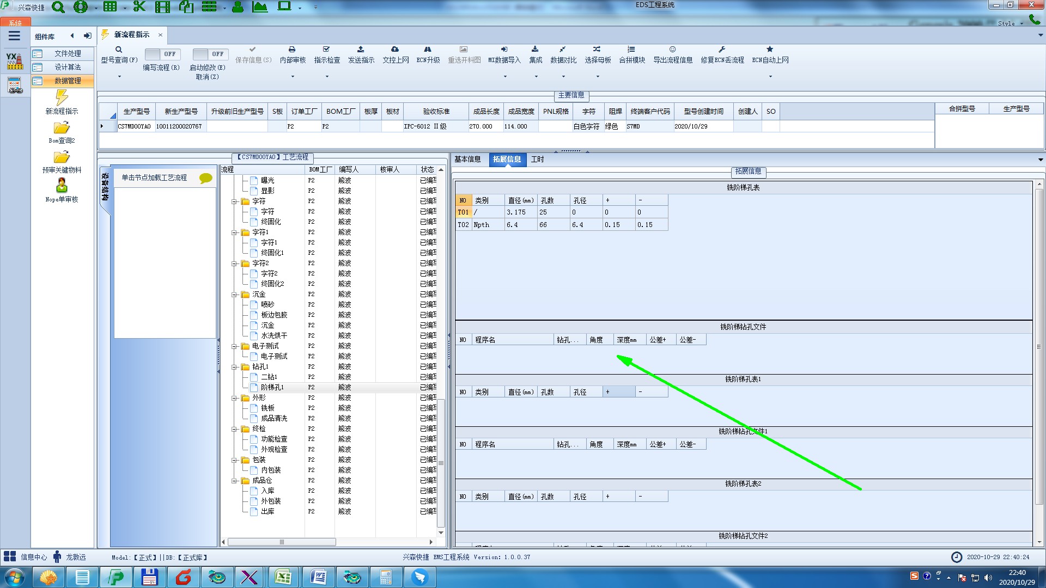Switch to the 基本信息 tab
Viewport: 1046px width, 588px height.
pos(467,159)
